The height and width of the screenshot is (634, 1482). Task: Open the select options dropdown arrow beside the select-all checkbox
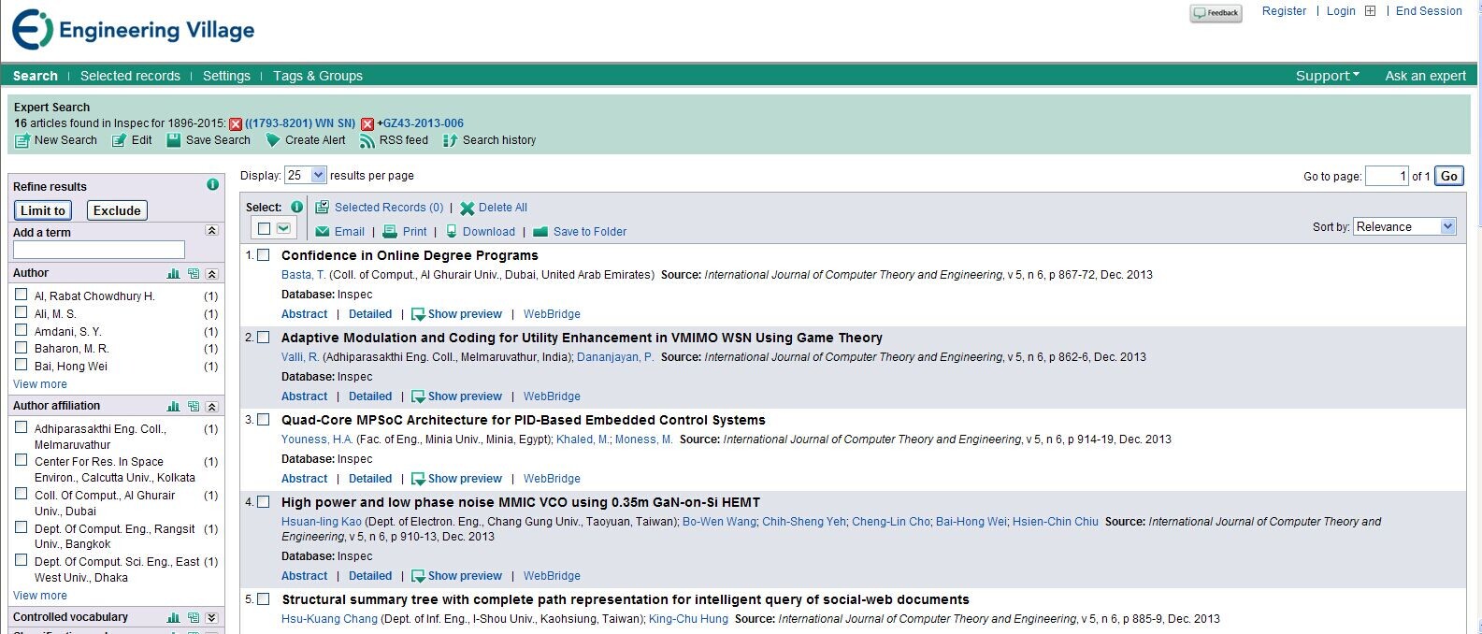[x=283, y=229]
